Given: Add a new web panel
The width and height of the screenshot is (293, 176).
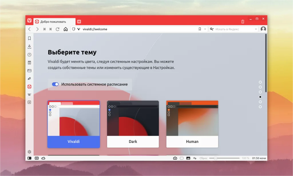Looking at the screenshot, I should (29, 102).
